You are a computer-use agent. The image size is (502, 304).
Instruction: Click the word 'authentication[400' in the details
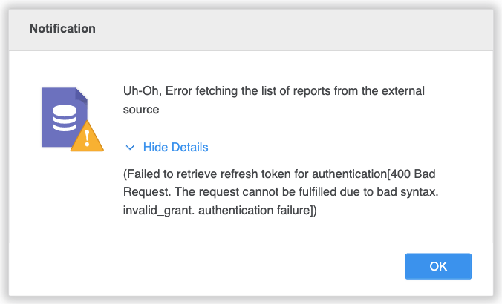361,174
